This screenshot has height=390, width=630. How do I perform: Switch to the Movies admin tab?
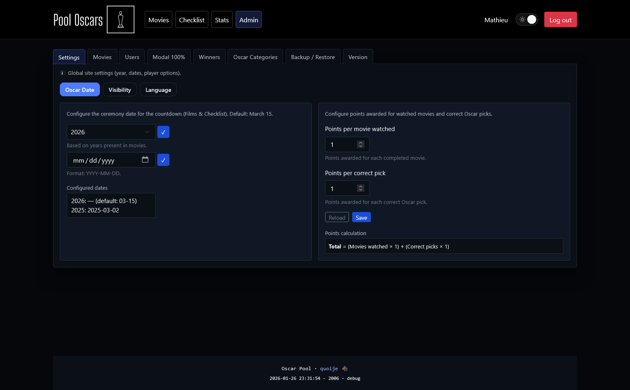tap(102, 57)
